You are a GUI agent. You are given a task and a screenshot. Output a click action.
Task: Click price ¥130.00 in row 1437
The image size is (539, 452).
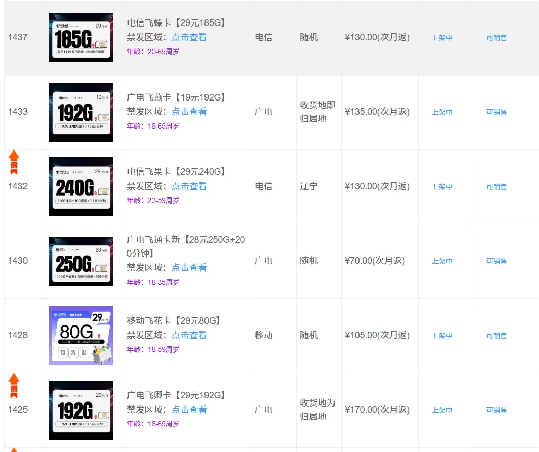click(377, 37)
